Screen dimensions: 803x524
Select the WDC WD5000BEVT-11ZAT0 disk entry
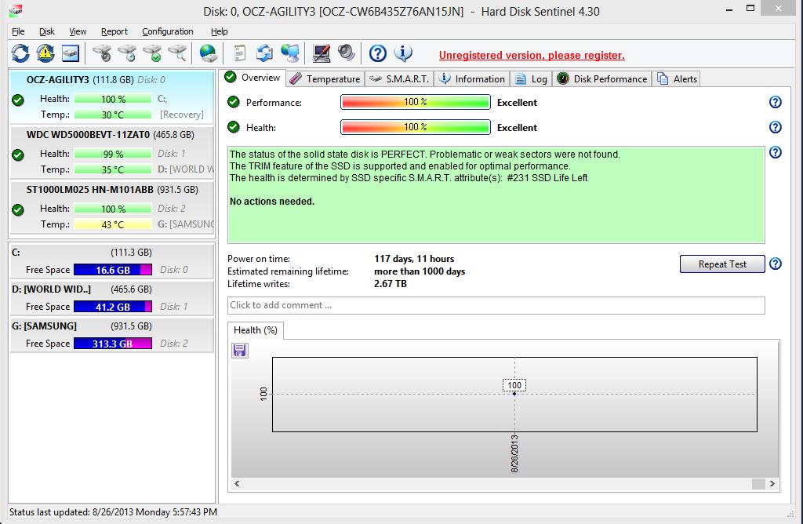(111, 151)
